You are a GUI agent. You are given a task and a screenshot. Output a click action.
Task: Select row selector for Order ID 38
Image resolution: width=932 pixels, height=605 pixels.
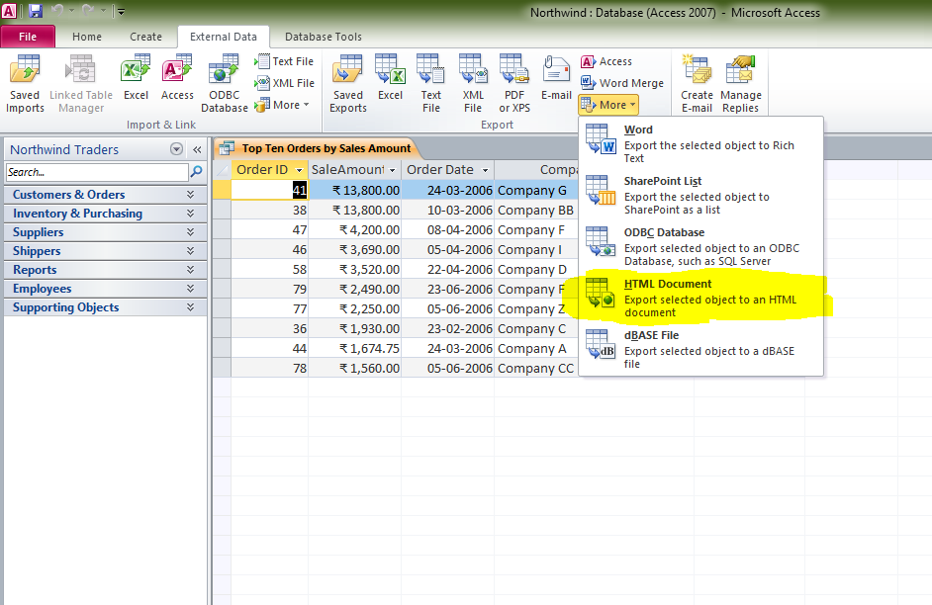222,211
